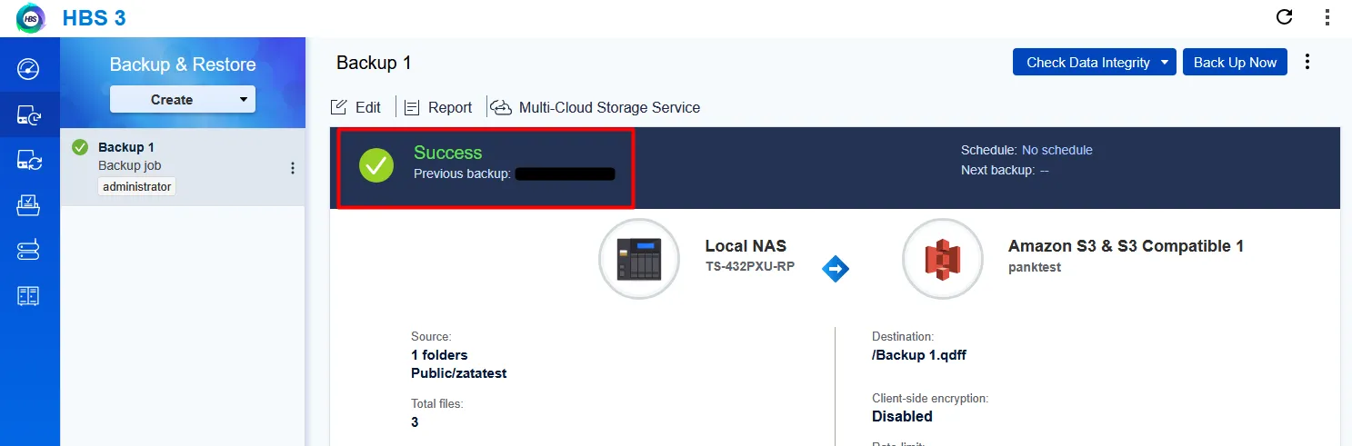Click the panktest bucket name
The height and width of the screenshot is (446, 1352).
click(1035, 267)
